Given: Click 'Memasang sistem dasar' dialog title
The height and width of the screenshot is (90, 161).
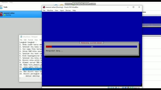Looking at the screenshot, I should click(x=91, y=43).
